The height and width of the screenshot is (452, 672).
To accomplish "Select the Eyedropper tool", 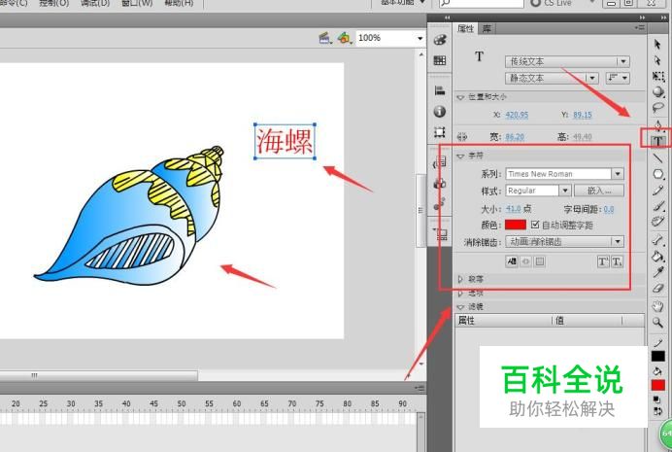I will (657, 272).
